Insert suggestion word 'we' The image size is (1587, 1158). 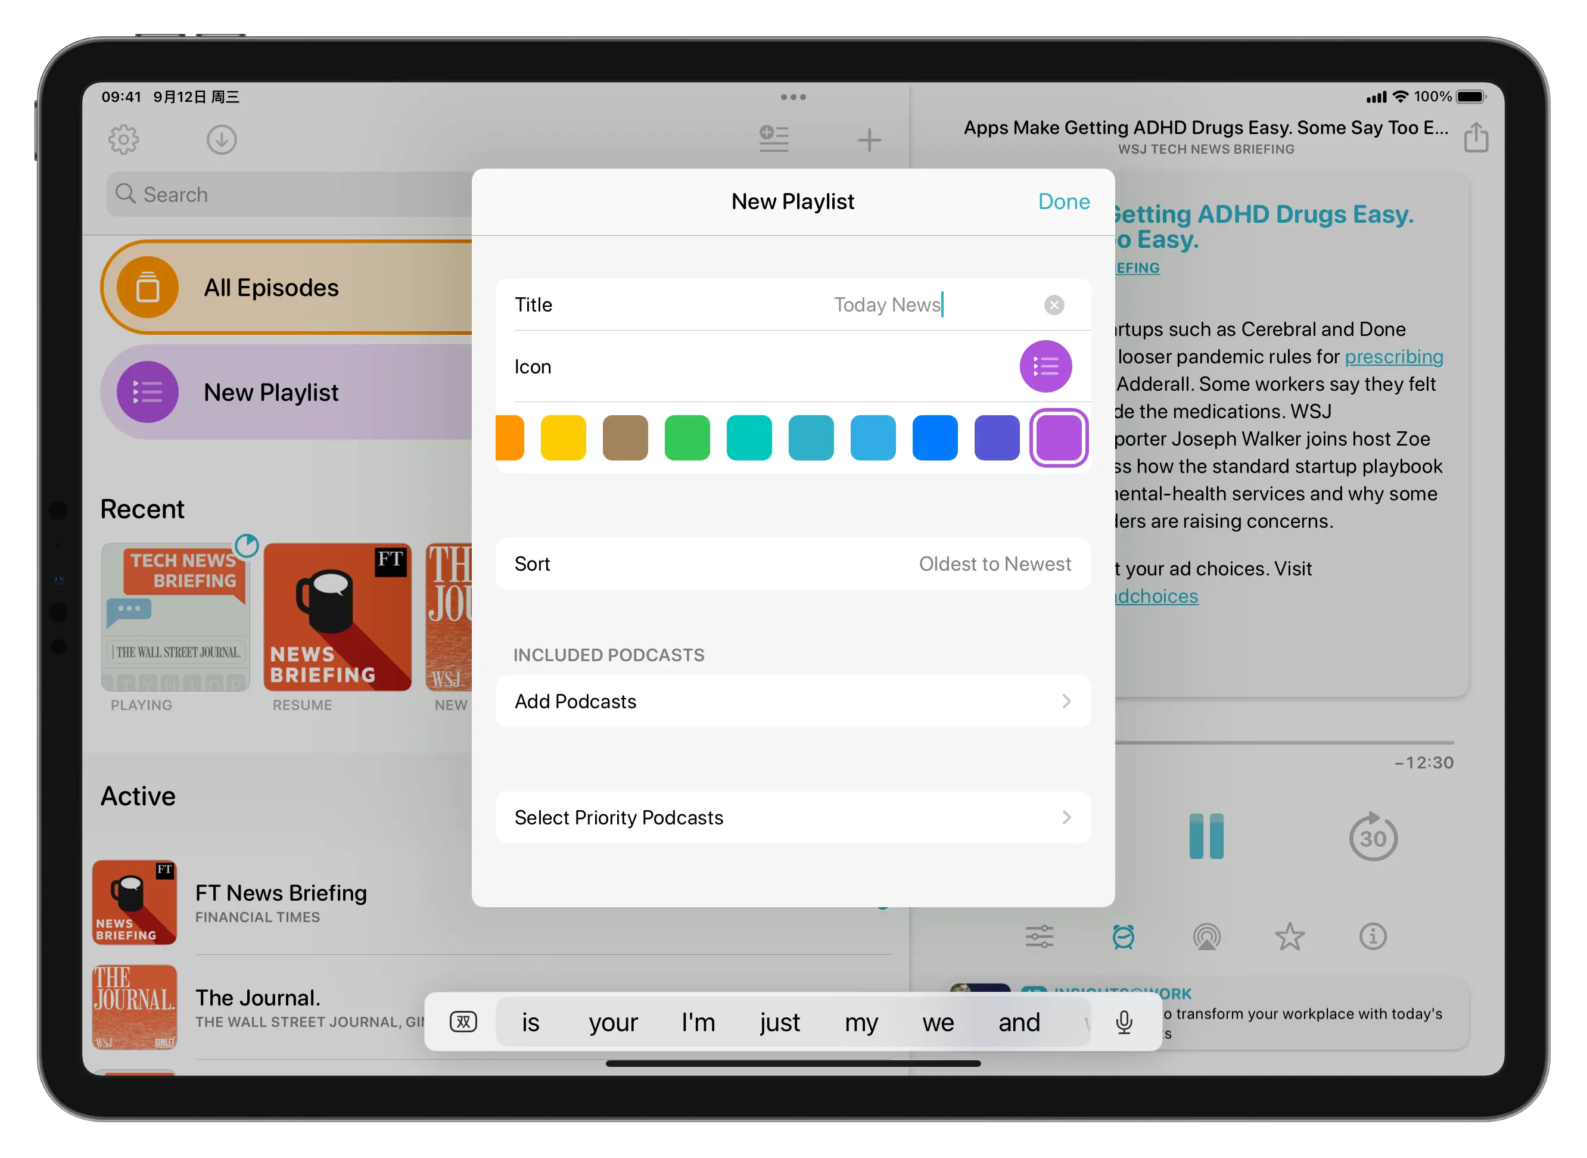tap(938, 1023)
